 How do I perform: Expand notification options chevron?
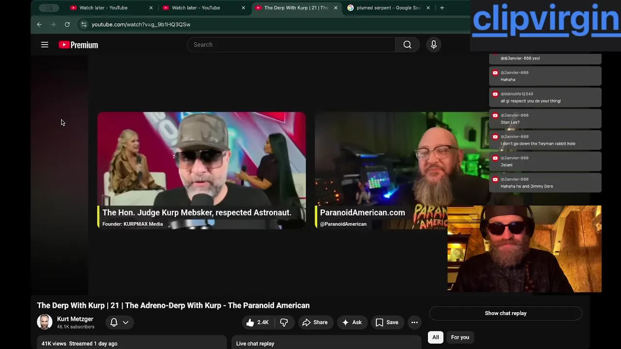pyautogui.click(x=126, y=322)
